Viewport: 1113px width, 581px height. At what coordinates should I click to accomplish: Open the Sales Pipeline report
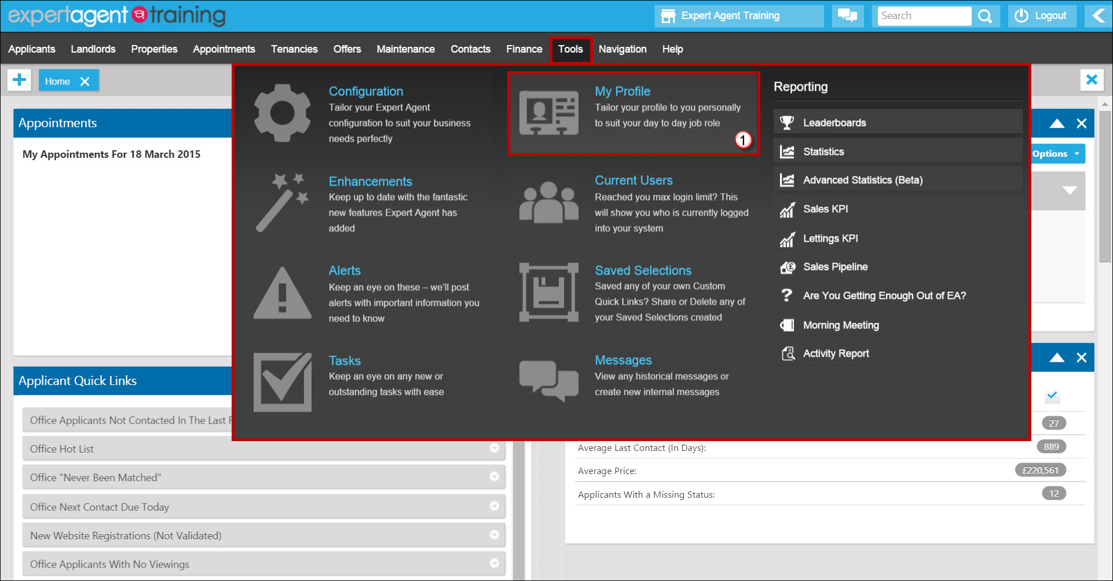point(898,267)
